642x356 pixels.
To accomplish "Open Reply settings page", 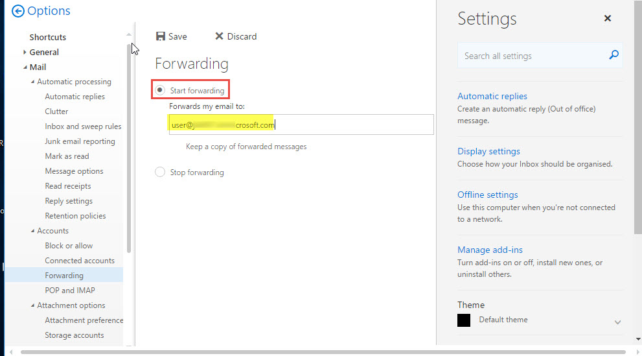I will coord(69,201).
